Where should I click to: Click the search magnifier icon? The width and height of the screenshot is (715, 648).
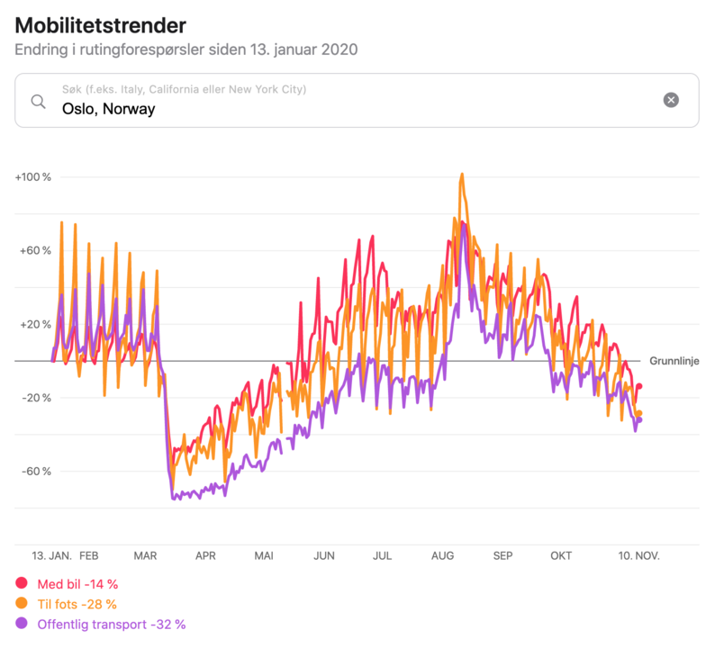(39, 101)
